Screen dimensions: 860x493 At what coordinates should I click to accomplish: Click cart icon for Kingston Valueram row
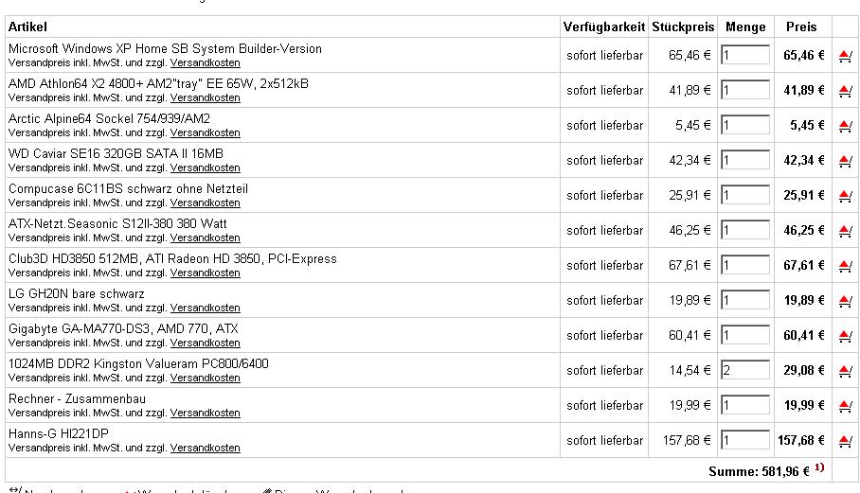tap(845, 371)
